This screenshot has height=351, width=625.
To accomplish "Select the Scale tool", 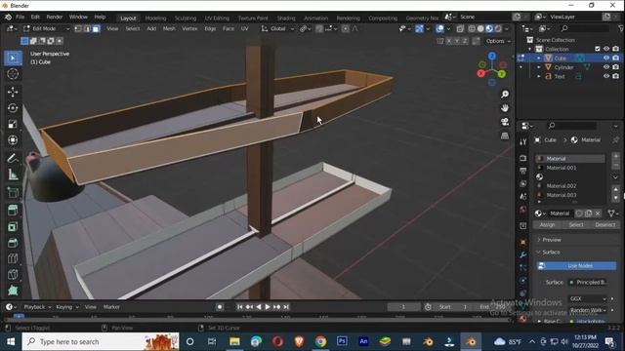I will pyautogui.click(x=13, y=124).
